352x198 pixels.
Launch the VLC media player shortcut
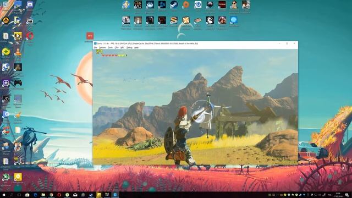pyautogui.click(x=18, y=52)
